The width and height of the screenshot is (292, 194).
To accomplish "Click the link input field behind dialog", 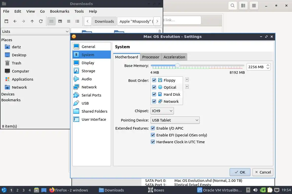I will tap(182, 20).
